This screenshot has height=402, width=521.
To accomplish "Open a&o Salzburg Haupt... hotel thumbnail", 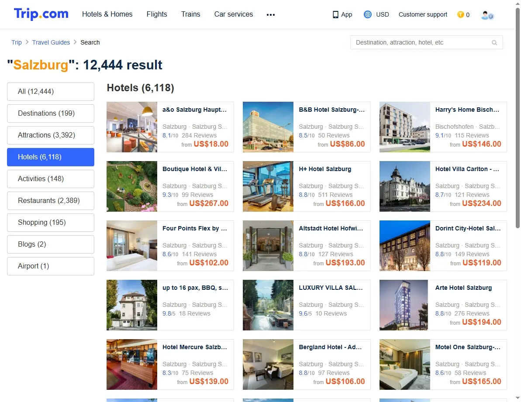I will 132,127.
